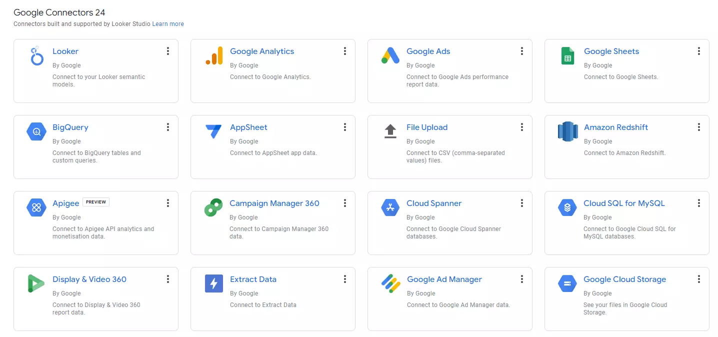Choose the Google Ads connector title
Image resolution: width=718 pixels, height=337 pixels.
(x=428, y=51)
